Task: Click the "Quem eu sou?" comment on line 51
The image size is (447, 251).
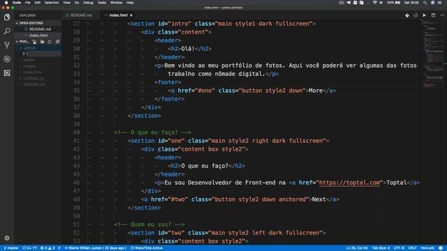Action: tap(149, 225)
